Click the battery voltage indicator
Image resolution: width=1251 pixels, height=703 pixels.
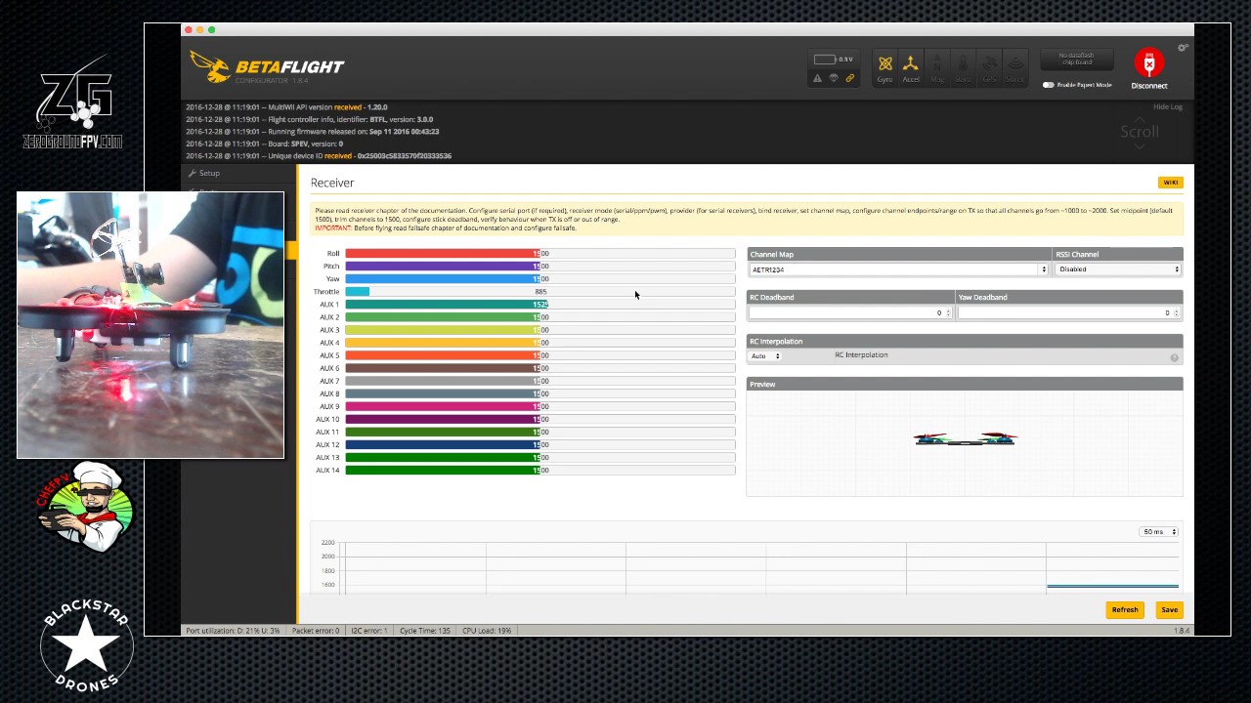click(x=833, y=60)
